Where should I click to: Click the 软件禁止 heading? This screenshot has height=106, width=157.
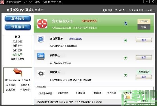coord(55,55)
